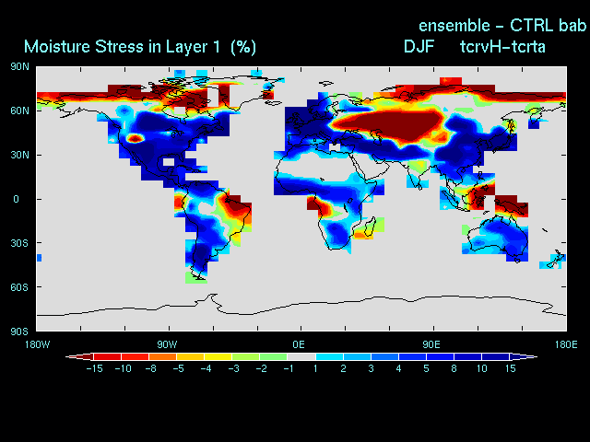
Task: Select the swatch between -10 and -8
Action: pos(136,356)
